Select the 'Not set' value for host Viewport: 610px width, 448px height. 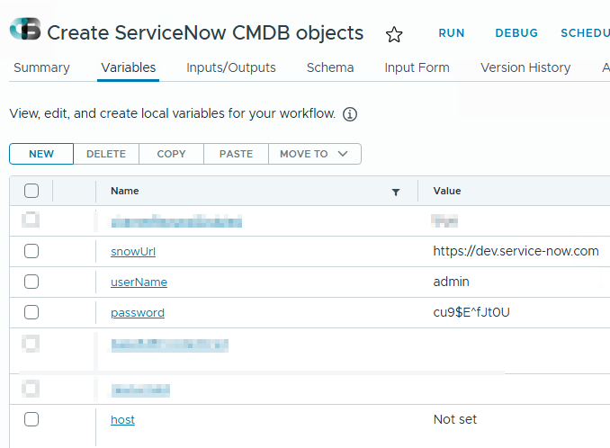[455, 419]
